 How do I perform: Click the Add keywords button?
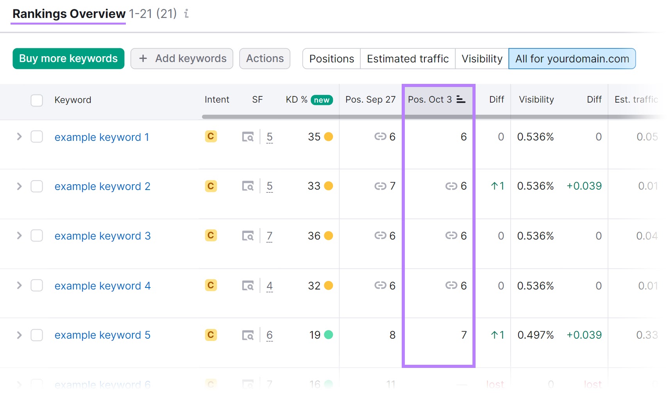(x=182, y=59)
